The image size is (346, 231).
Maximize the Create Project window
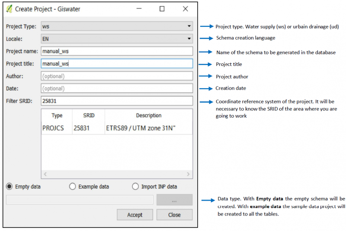162,9
